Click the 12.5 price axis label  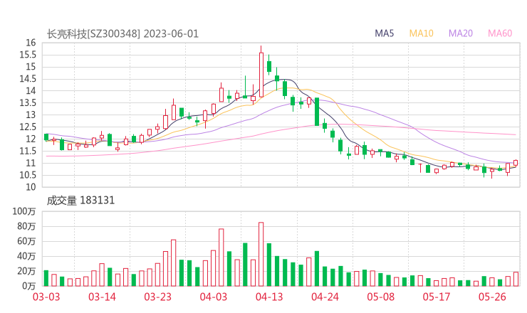27,127
